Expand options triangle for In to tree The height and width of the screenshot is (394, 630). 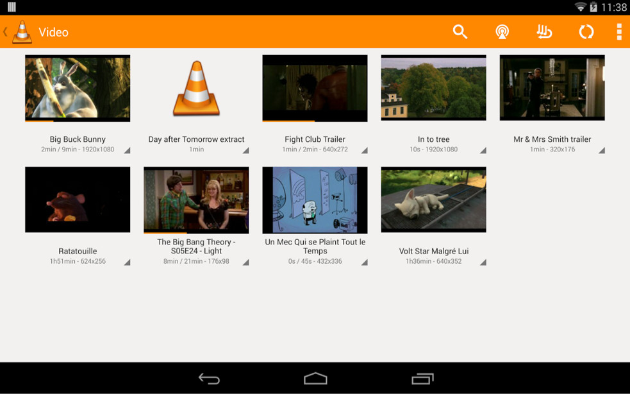click(x=483, y=151)
